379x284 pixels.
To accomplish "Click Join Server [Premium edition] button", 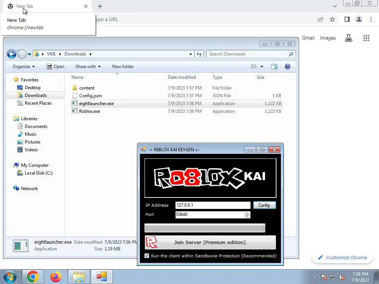I will pos(210,243).
